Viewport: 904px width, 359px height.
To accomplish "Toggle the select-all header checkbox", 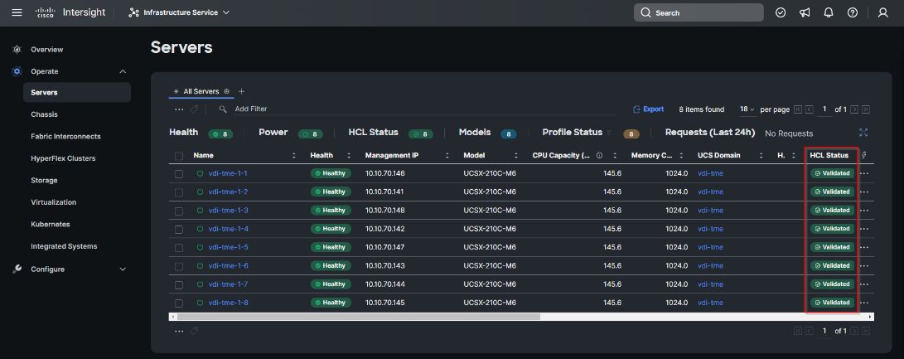I will [x=179, y=156].
